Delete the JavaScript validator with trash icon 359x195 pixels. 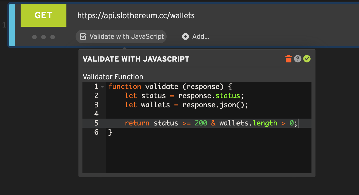tap(289, 59)
